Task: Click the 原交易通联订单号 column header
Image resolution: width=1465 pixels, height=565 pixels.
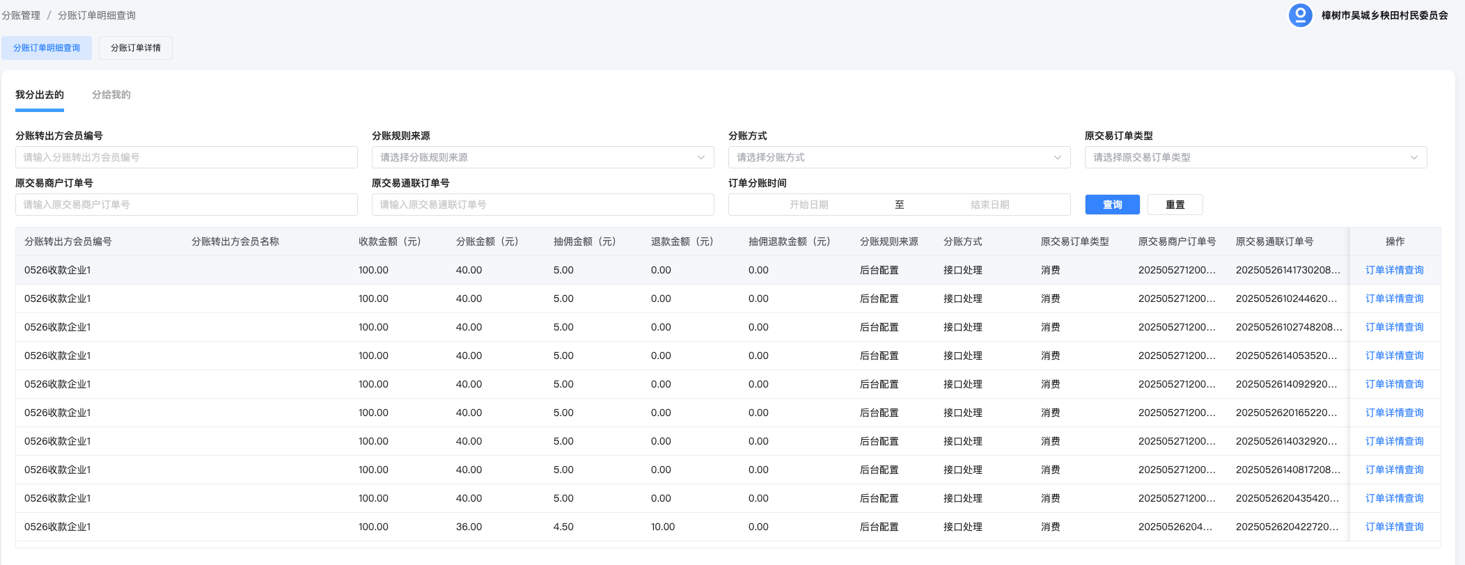Action: (1275, 241)
